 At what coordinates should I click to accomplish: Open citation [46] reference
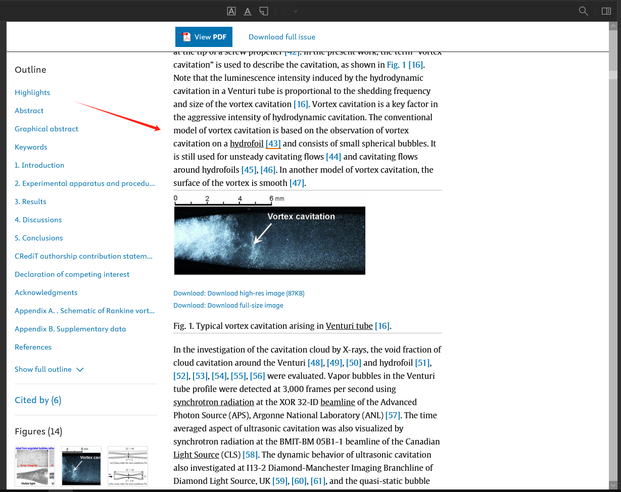268,170
